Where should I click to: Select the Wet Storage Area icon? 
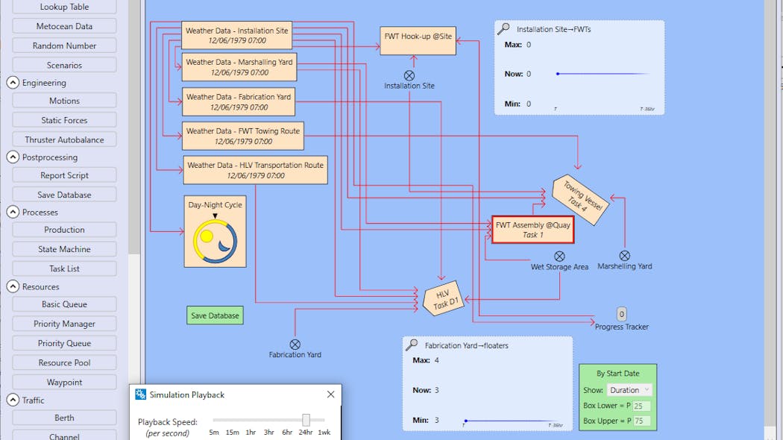pyautogui.click(x=560, y=256)
